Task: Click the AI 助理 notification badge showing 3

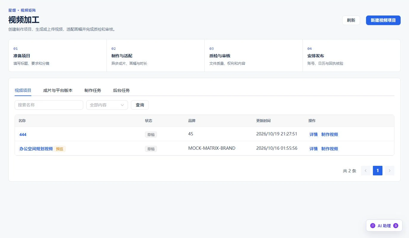Action: click(x=396, y=226)
